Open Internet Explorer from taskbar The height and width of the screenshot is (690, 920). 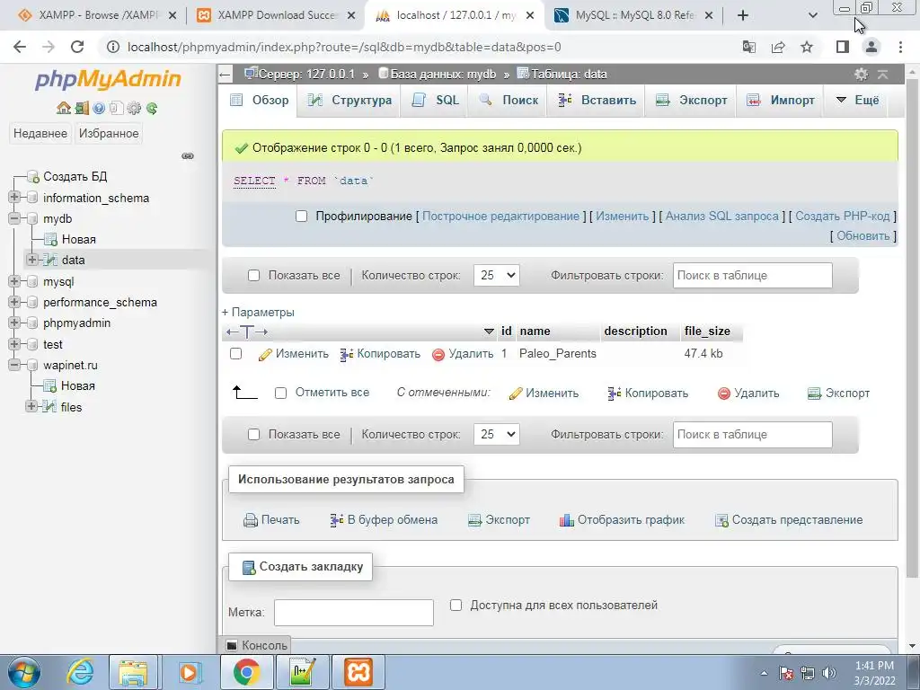click(x=80, y=672)
